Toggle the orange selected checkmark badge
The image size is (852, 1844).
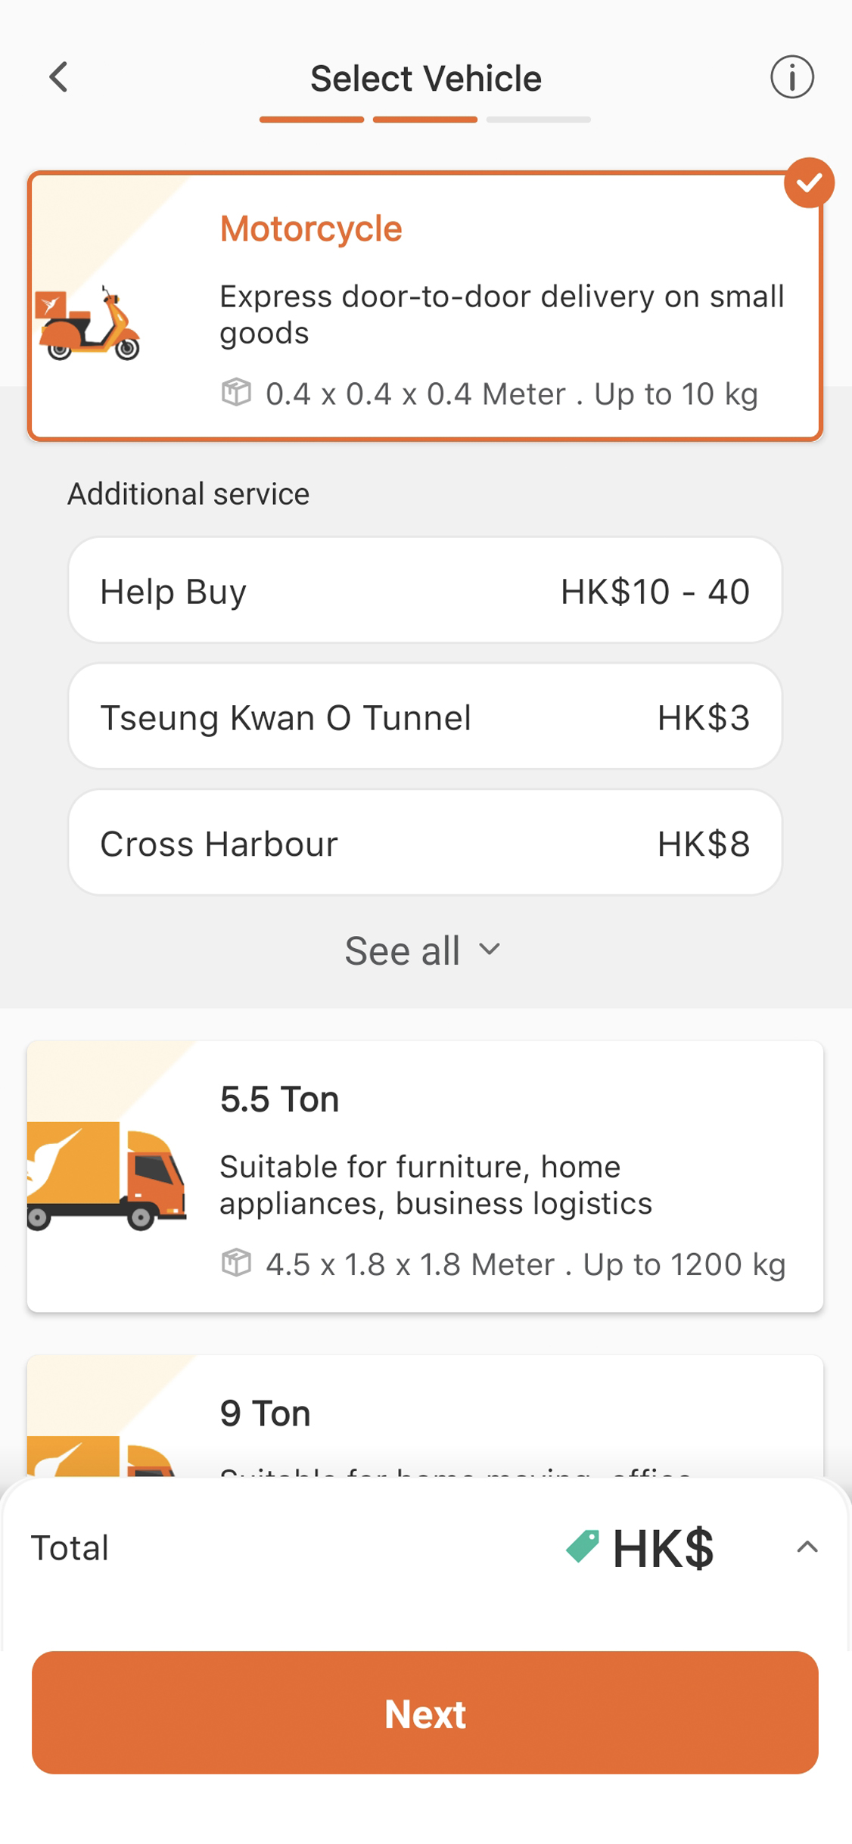point(808,183)
